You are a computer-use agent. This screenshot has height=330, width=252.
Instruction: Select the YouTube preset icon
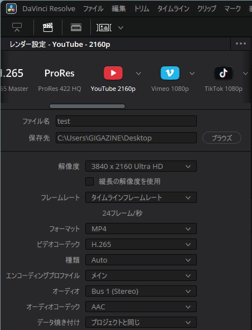pos(113,73)
